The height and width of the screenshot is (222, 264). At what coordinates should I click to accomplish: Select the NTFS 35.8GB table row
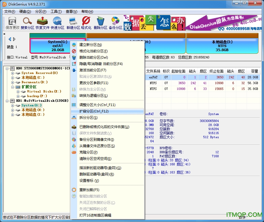202,89
